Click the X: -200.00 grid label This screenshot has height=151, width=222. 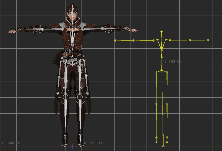(x=11, y=143)
